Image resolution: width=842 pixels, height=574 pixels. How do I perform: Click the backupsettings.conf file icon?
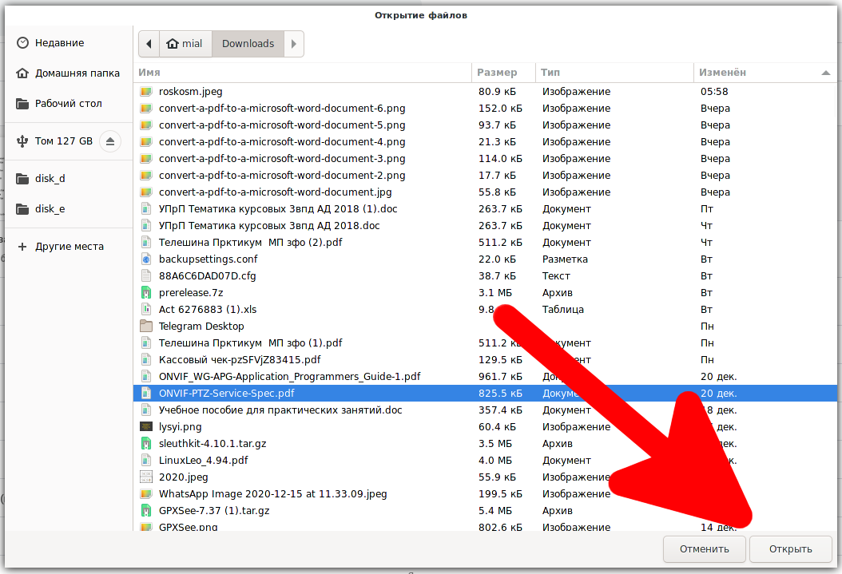tap(145, 259)
